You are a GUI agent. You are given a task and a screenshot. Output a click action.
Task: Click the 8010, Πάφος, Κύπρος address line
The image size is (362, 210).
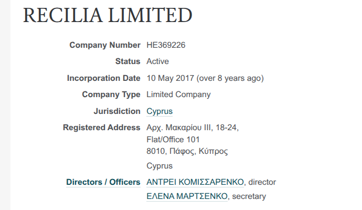(x=187, y=152)
